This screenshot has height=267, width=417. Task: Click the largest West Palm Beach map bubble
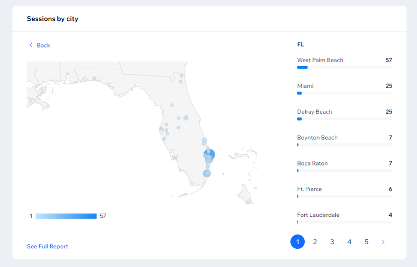(210, 154)
